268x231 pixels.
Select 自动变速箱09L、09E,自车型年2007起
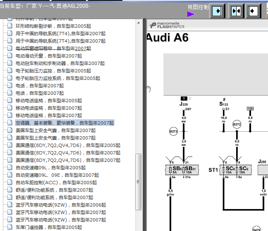click(x=57, y=175)
